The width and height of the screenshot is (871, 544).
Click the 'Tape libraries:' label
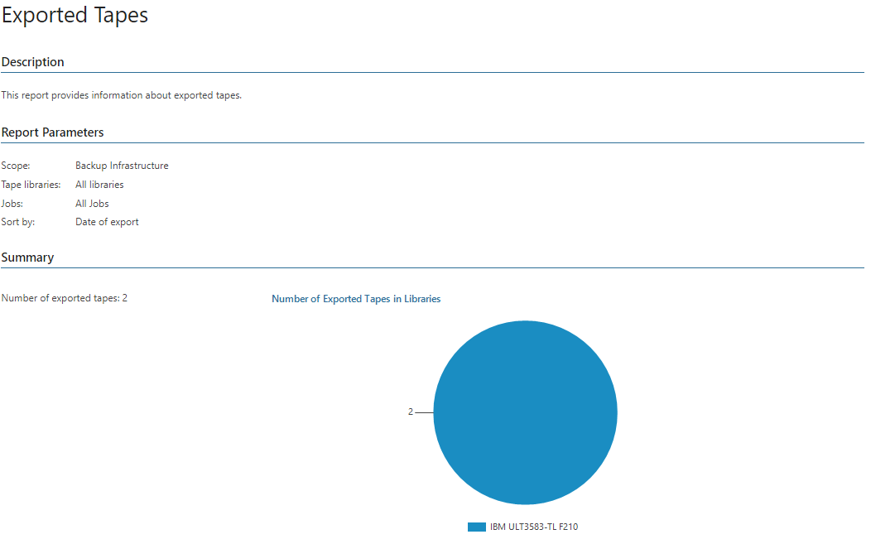tap(31, 185)
